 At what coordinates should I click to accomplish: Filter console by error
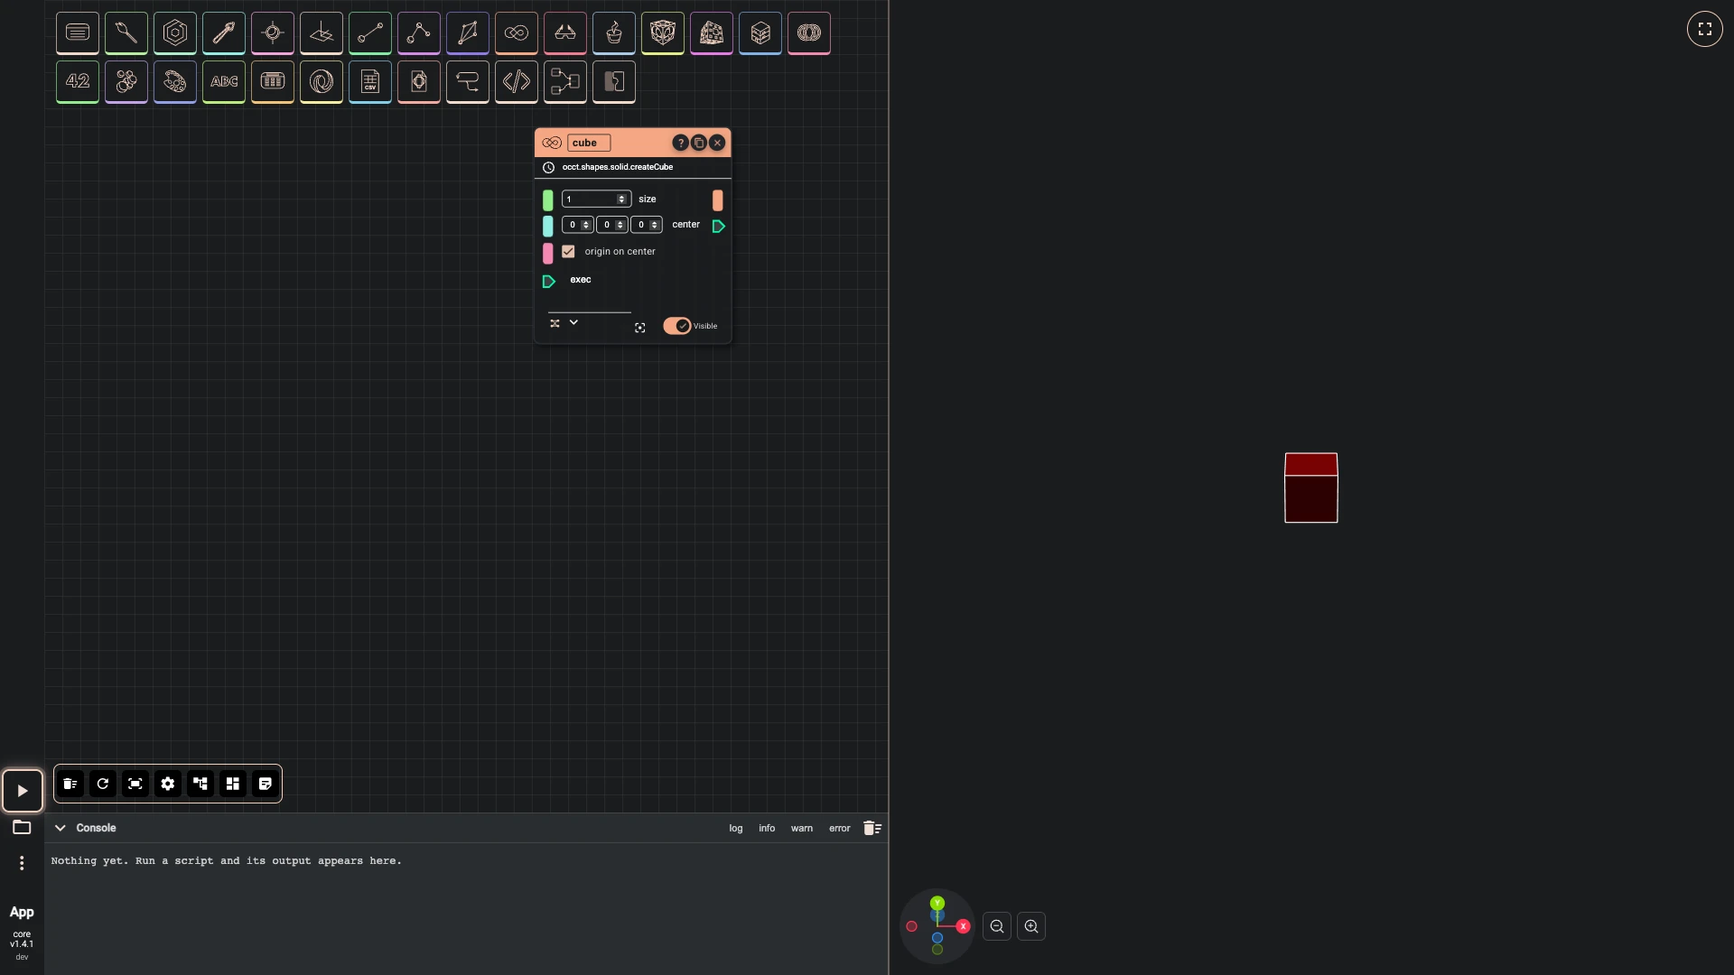pyautogui.click(x=840, y=828)
